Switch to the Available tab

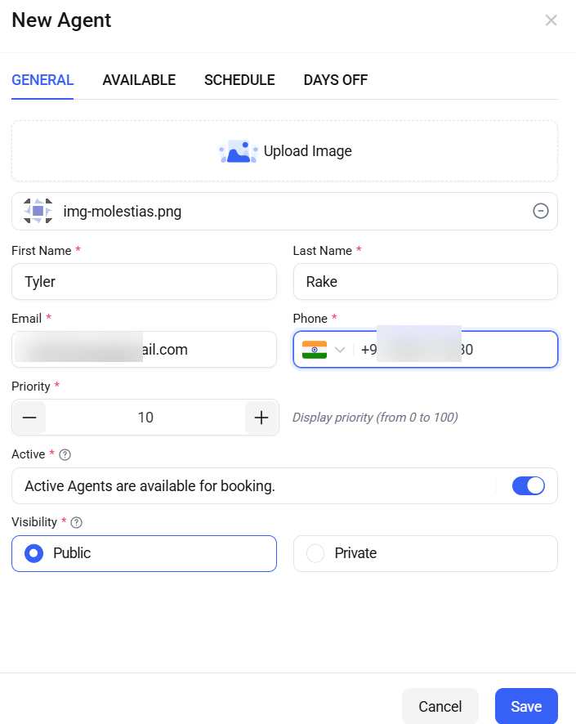[x=139, y=80]
